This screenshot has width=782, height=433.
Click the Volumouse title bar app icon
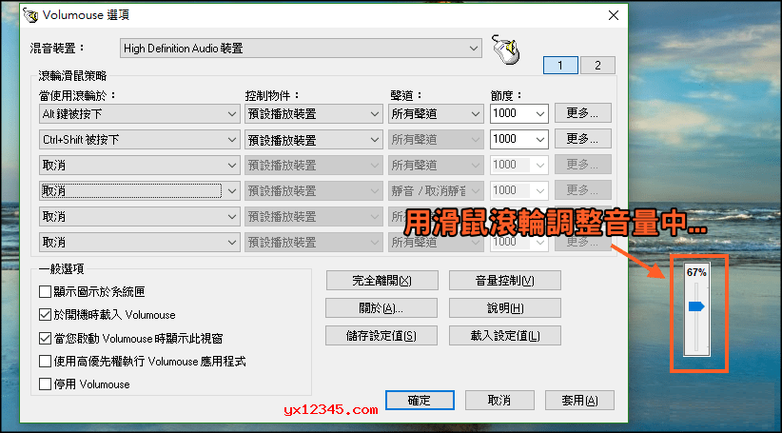pyautogui.click(x=31, y=15)
